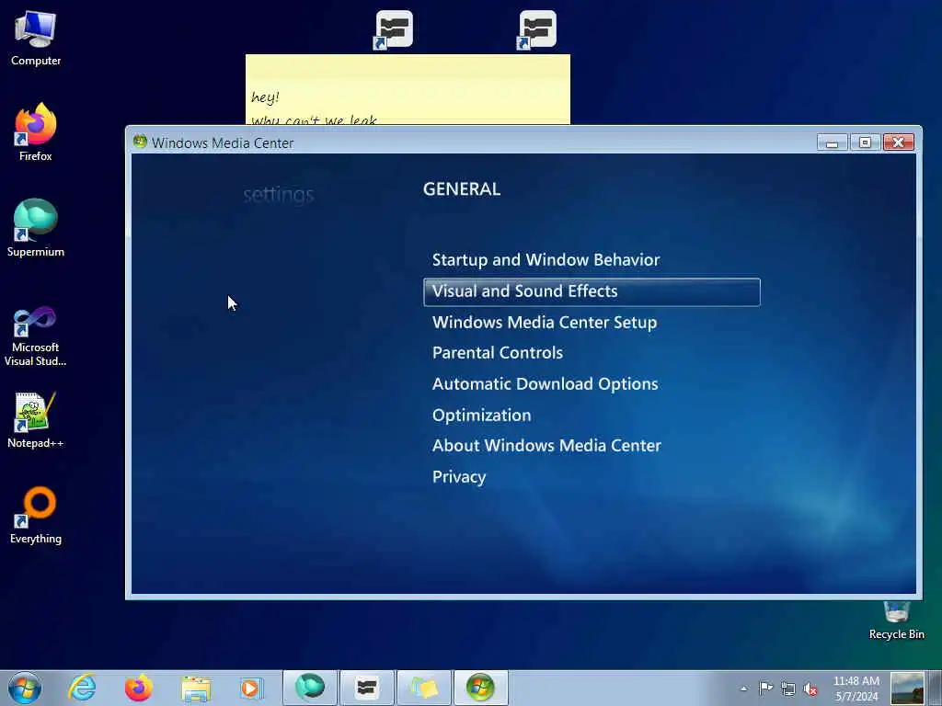Switch to the flag-icon app in taskbar
Viewport: 942px width, 706px height.
click(x=366, y=688)
